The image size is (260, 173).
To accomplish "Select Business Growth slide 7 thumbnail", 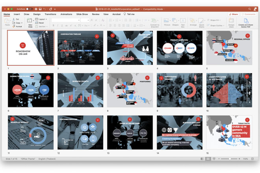I will [80, 90].
